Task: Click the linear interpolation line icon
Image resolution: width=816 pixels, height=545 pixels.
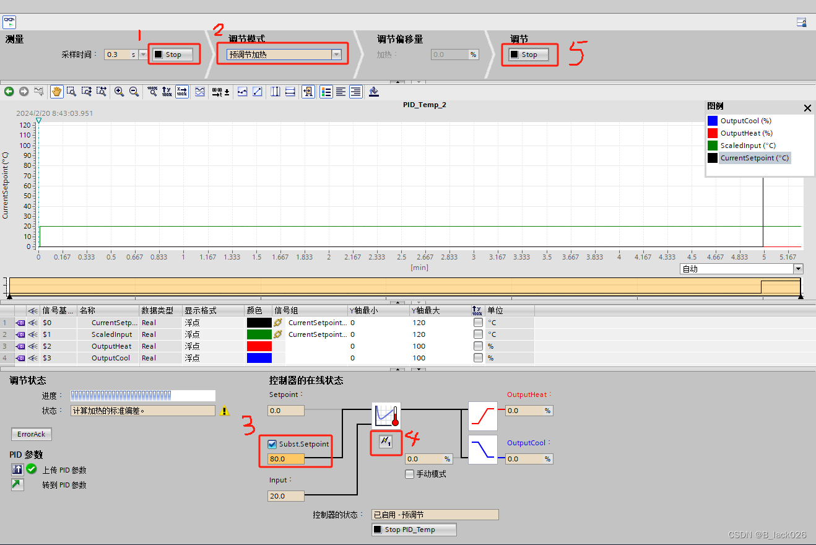Action: (257, 92)
